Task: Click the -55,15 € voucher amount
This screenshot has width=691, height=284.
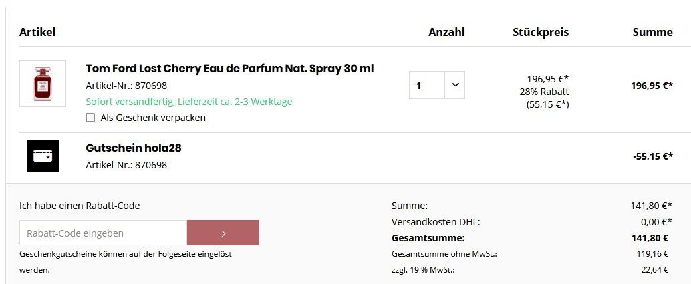Action: click(x=652, y=156)
